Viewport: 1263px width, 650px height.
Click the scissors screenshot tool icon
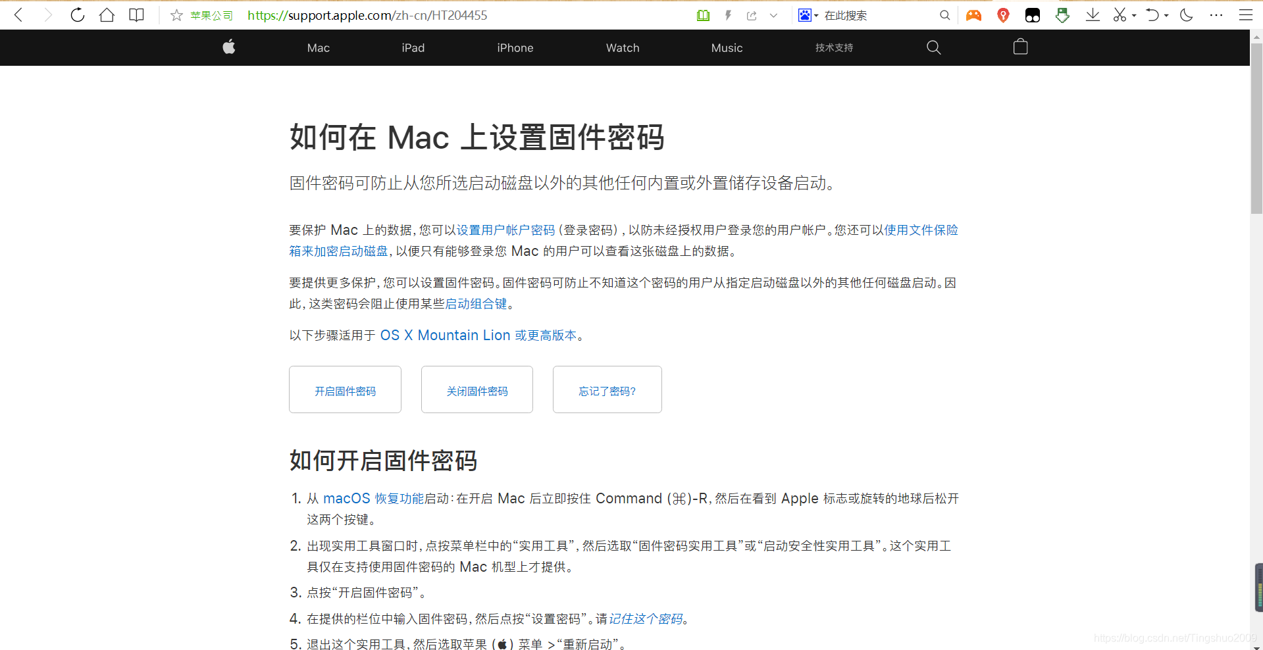tap(1120, 15)
